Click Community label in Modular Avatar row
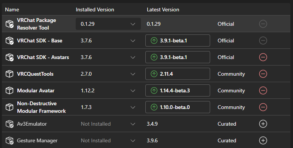293x148 pixels. (x=231, y=90)
